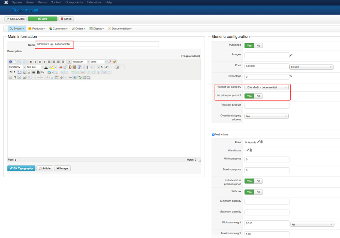This screenshot has width=340, height=238.
Task: Click the Paste as plain text icon
Action: (x=75, y=67)
